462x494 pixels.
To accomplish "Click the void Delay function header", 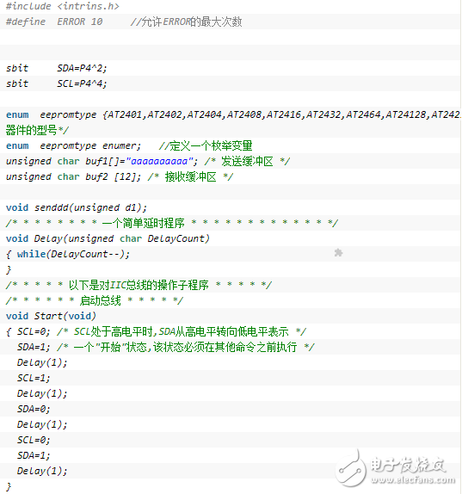I will point(108,238).
